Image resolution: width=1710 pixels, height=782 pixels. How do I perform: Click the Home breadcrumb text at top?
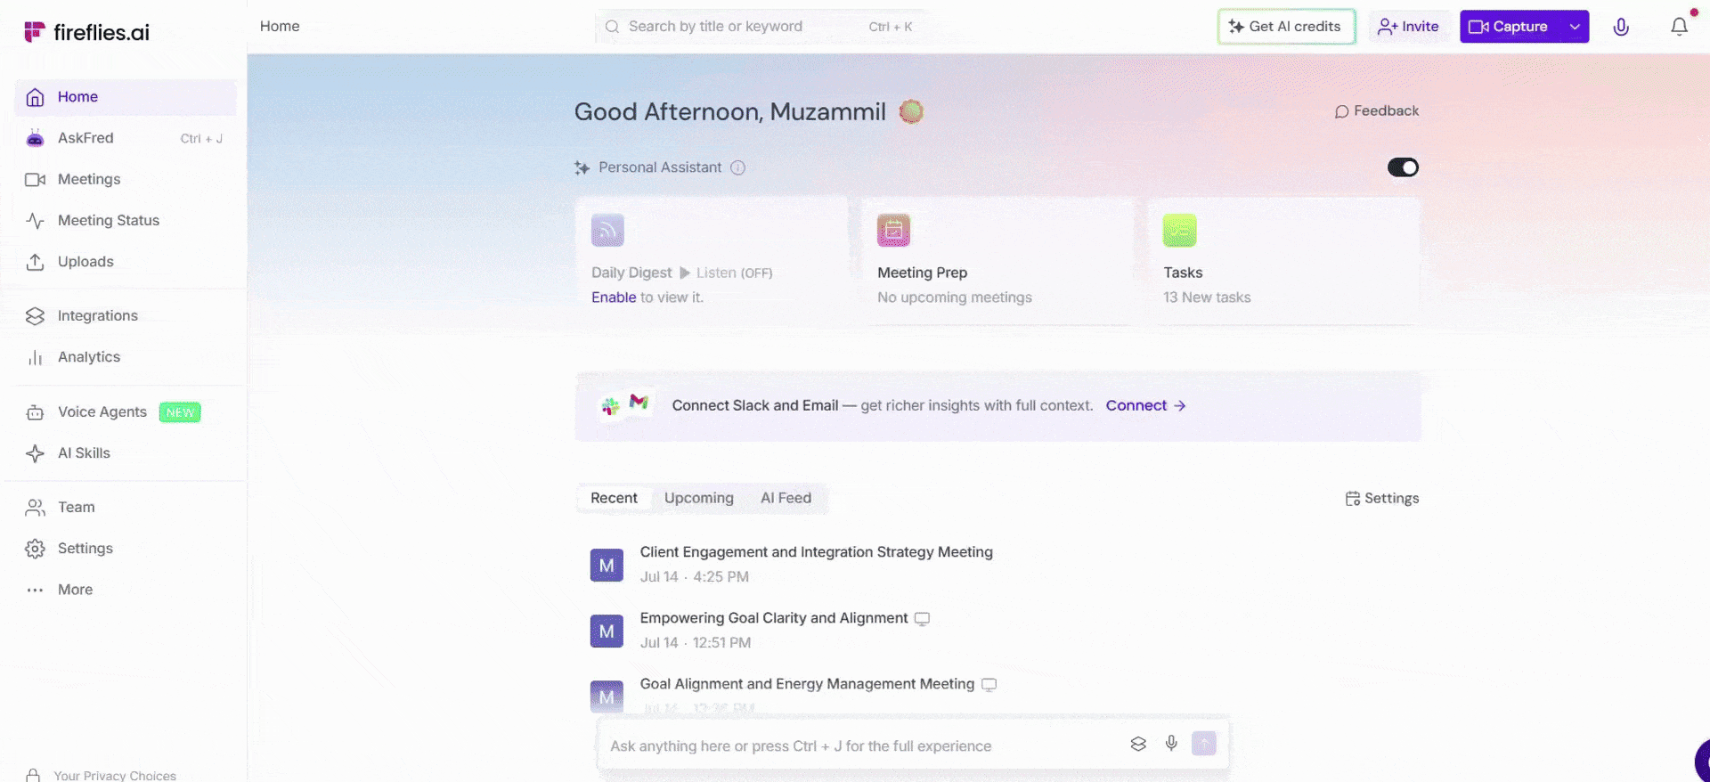280,27
